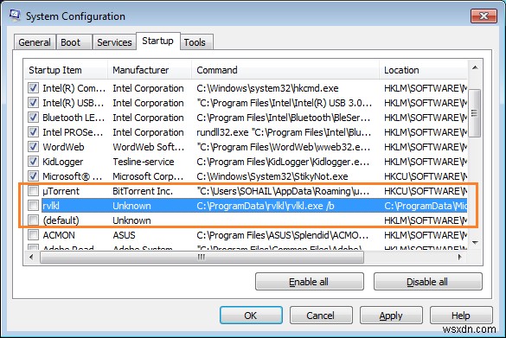Uncheck the Bluetooth LE... startup item

coord(33,118)
